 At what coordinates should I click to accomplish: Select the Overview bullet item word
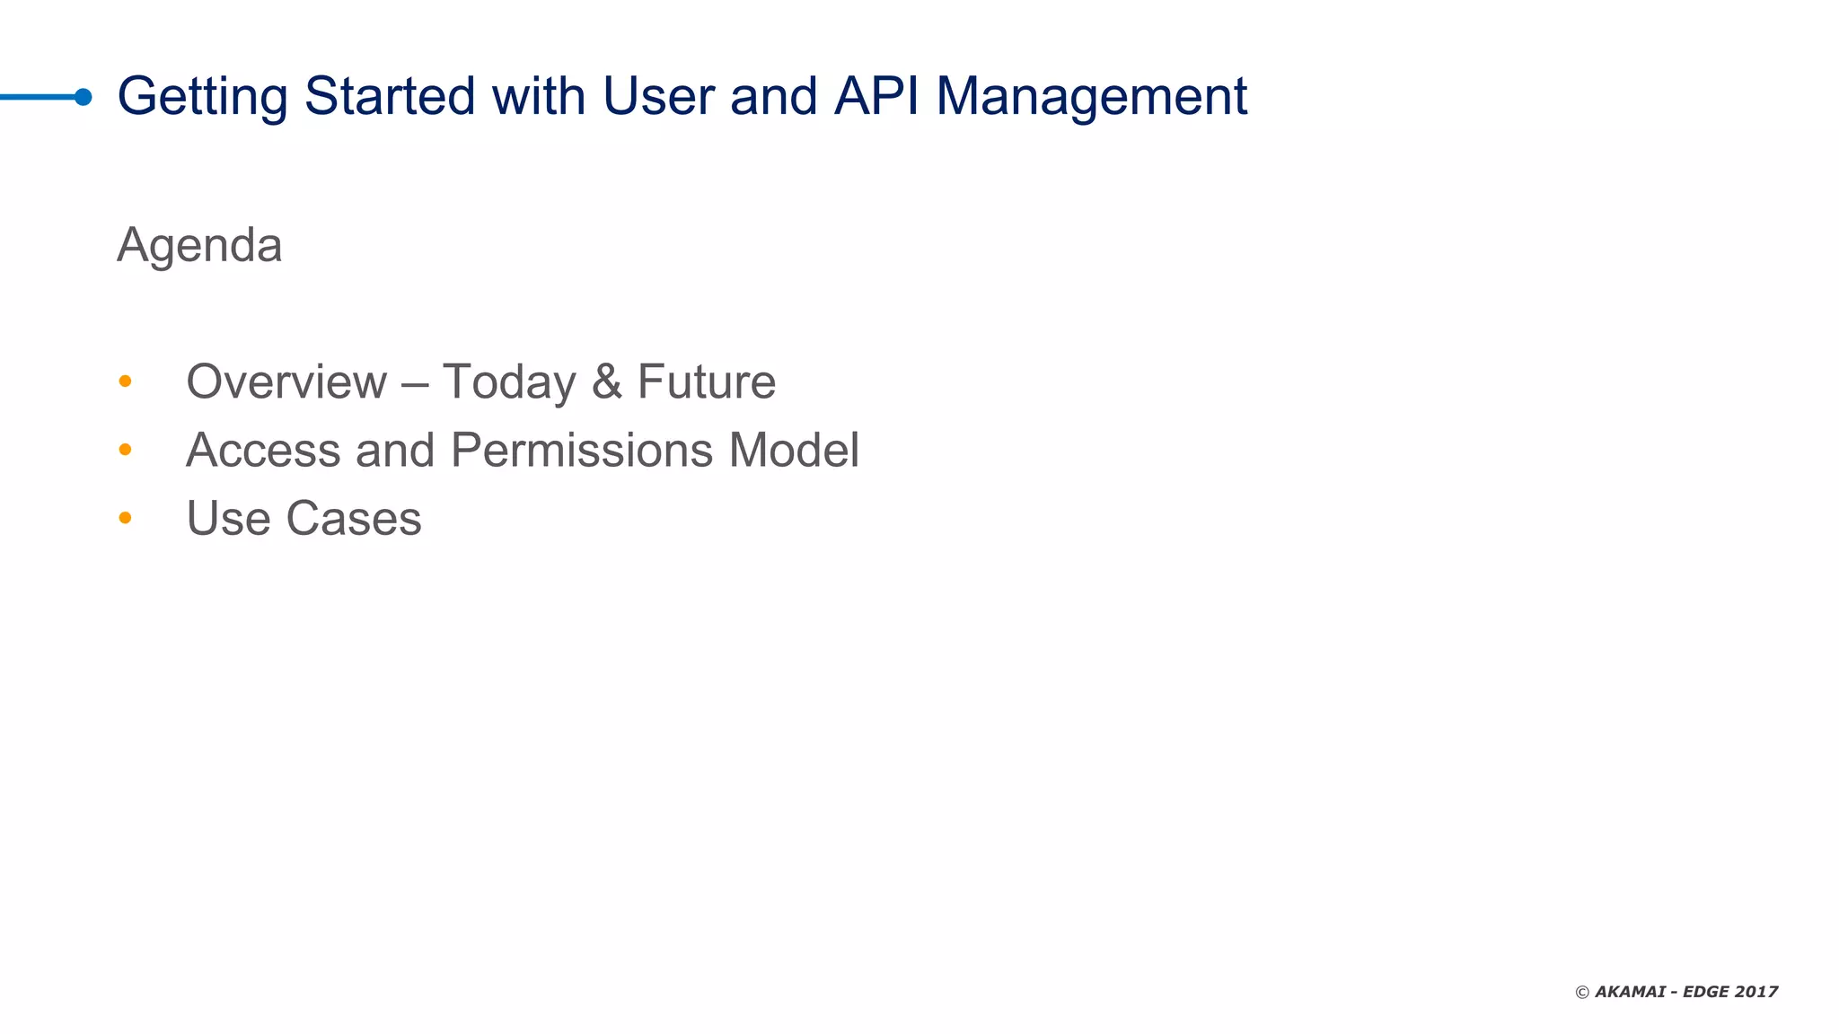coord(286,381)
